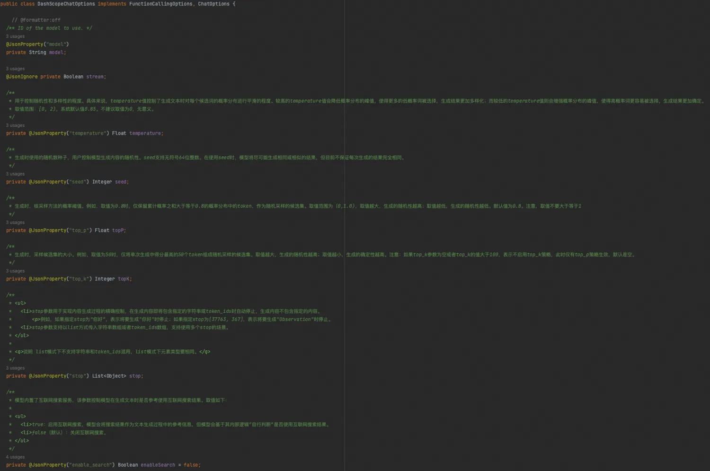Click the @JsonProperty("model") annotation
The image size is (710, 471).
coord(37,44)
